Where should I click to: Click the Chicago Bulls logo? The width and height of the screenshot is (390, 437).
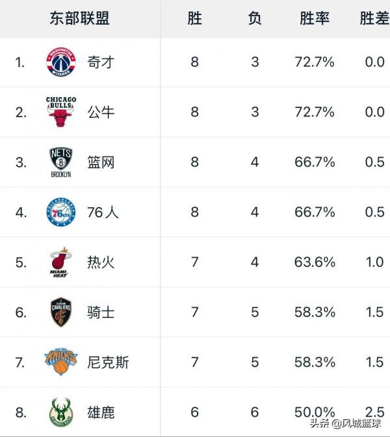pos(61,112)
